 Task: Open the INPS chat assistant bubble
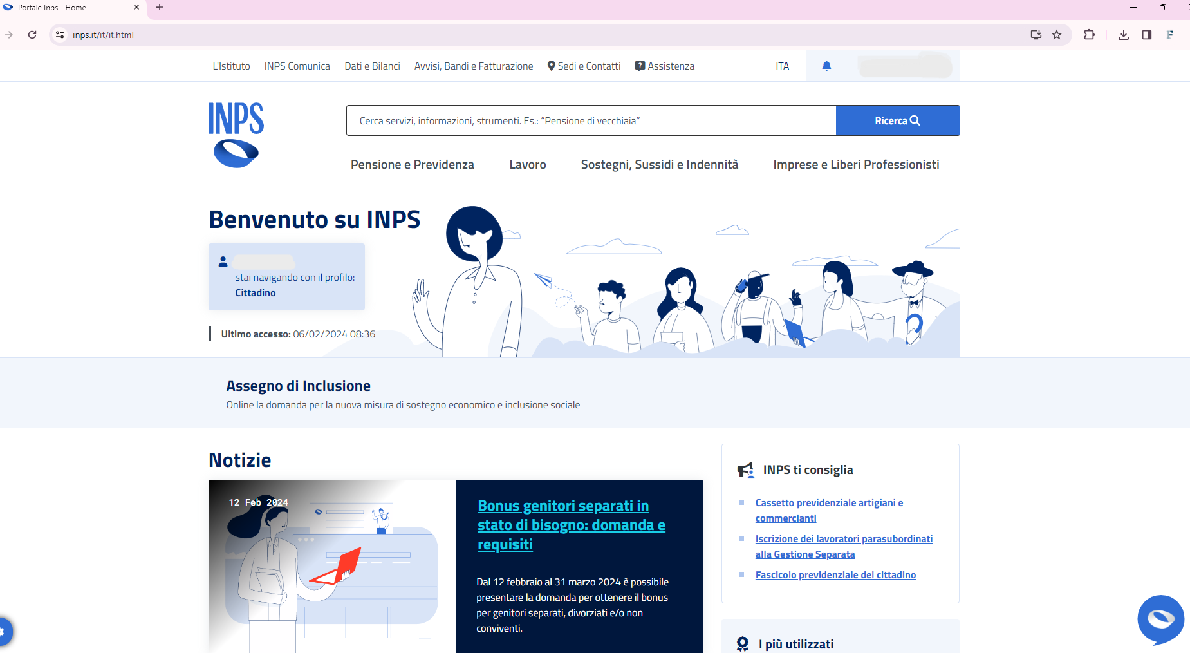click(1160, 620)
